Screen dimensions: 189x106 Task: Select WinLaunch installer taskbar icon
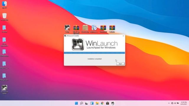pyautogui.click(x=113, y=103)
